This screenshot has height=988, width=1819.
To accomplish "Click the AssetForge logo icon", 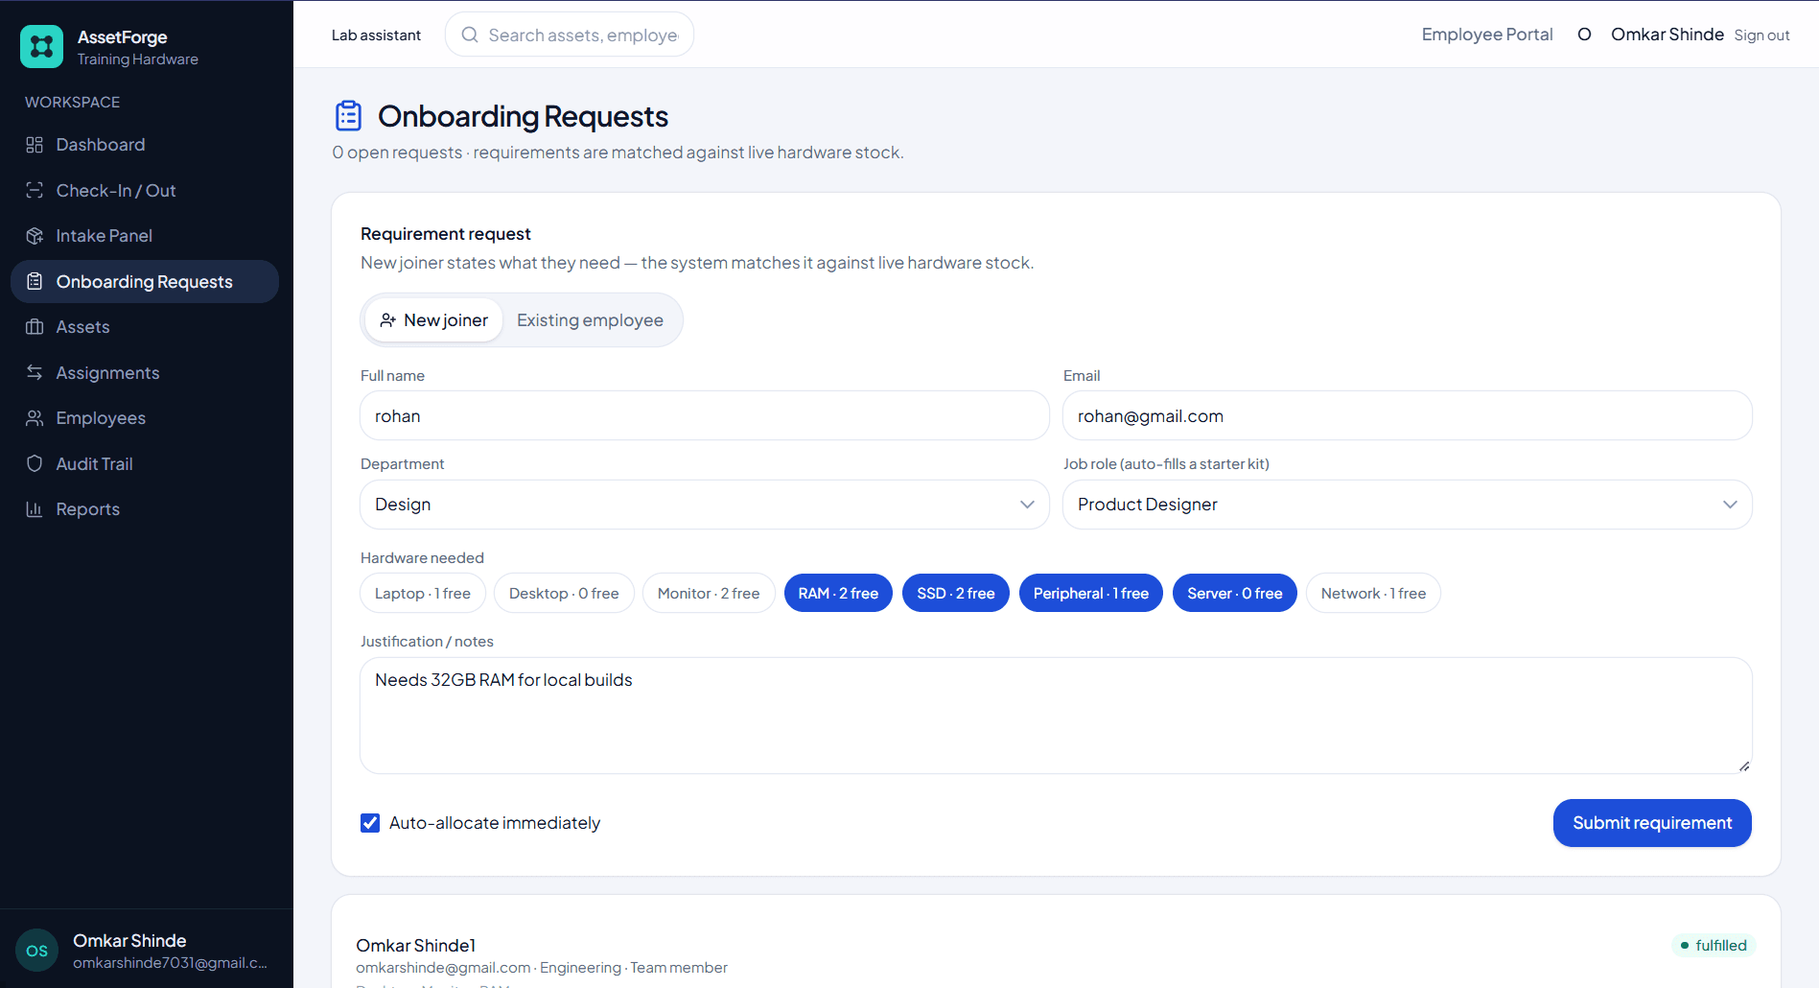I will 41,46.
